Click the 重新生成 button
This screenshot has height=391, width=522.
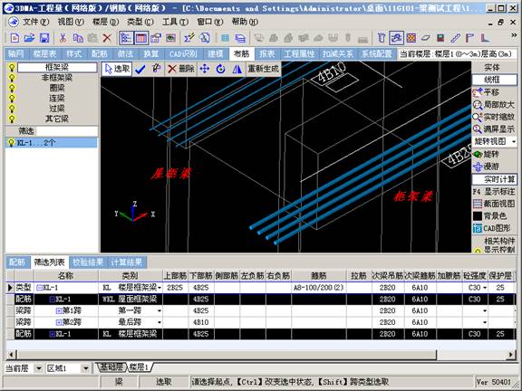263,69
